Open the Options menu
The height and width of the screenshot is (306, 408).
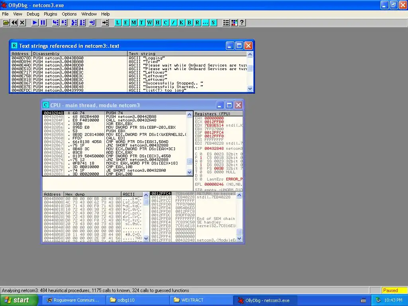pyautogui.click(x=69, y=14)
